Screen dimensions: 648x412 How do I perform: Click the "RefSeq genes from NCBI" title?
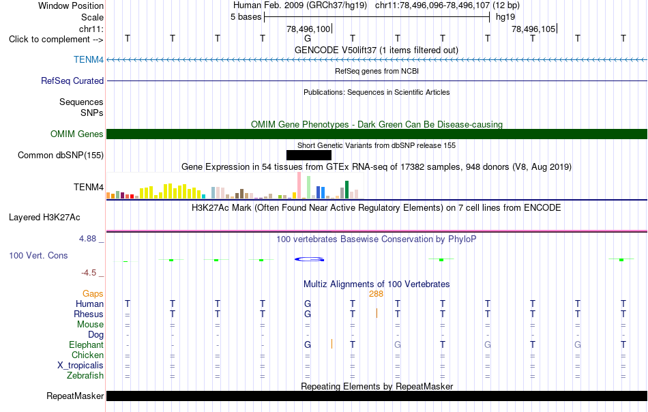coord(377,71)
